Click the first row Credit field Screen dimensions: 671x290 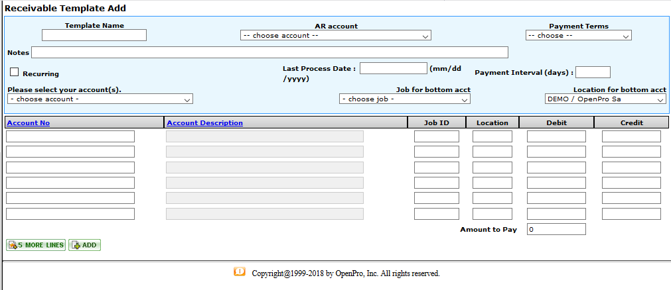tap(631, 136)
